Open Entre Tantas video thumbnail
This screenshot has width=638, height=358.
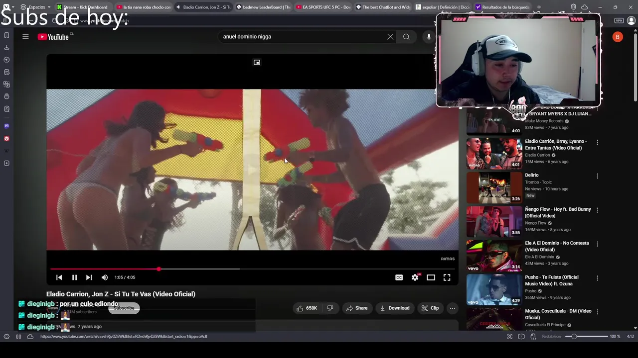click(494, 154)
